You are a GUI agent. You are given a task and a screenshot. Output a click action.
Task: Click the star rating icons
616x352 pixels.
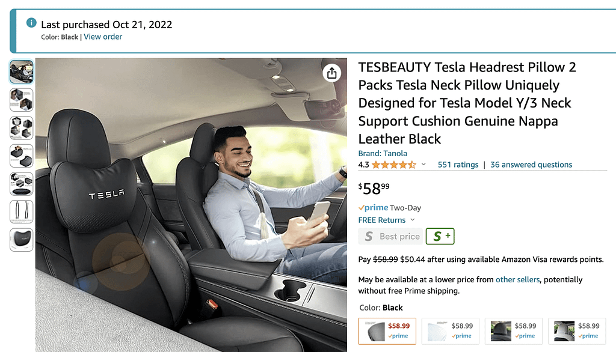tap(393, 165)
